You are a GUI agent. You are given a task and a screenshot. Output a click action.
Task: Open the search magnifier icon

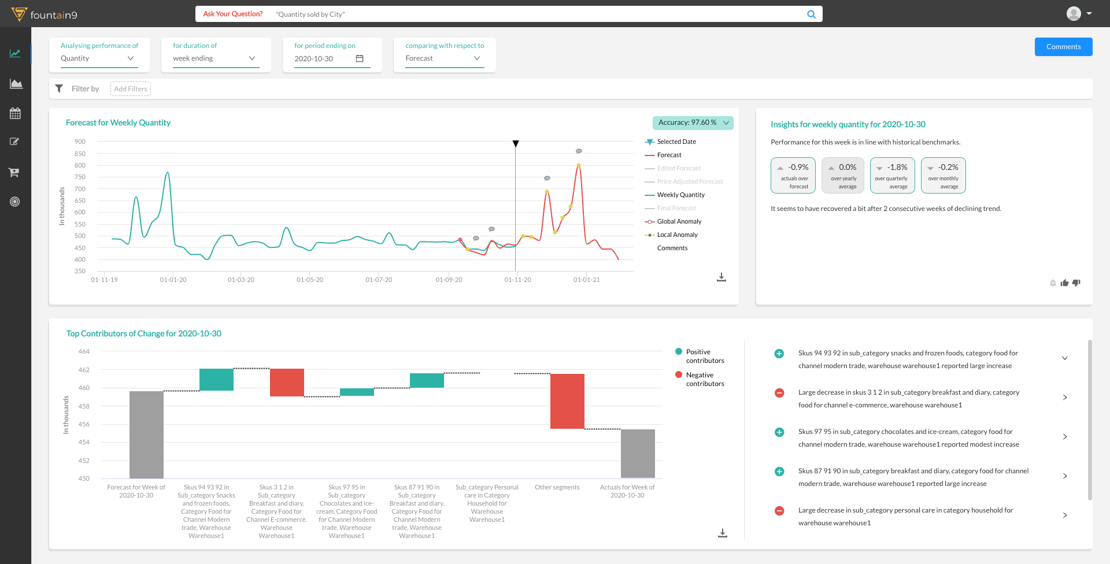(x=811, y=14)
